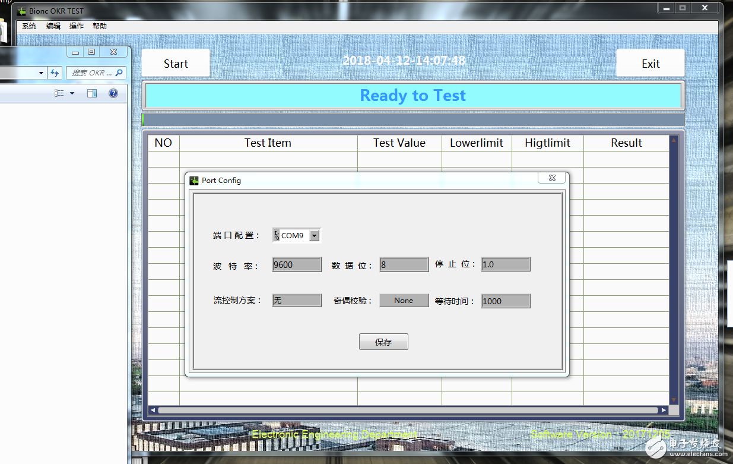Open the Explorer address bar dropdown arrow

(41, 73)
